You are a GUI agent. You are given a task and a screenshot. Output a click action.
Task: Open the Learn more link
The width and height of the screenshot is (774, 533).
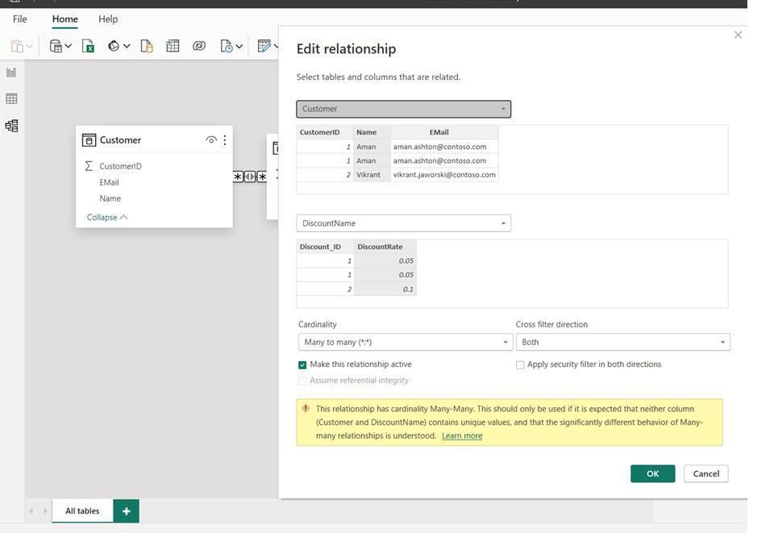462,435
